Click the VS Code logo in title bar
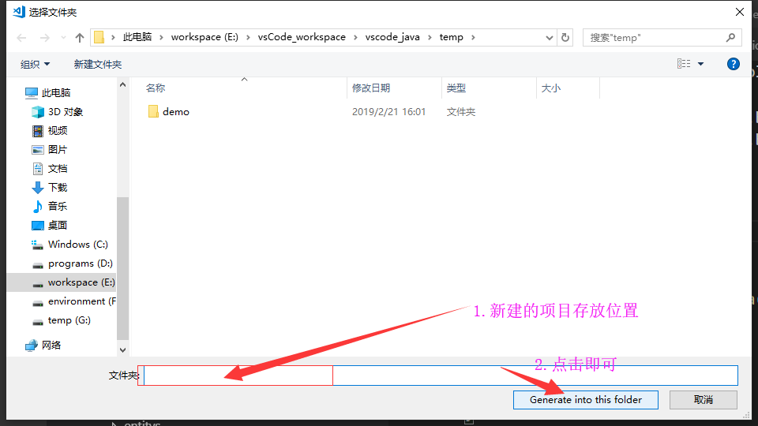758x426 pixels. click(18, 12)
